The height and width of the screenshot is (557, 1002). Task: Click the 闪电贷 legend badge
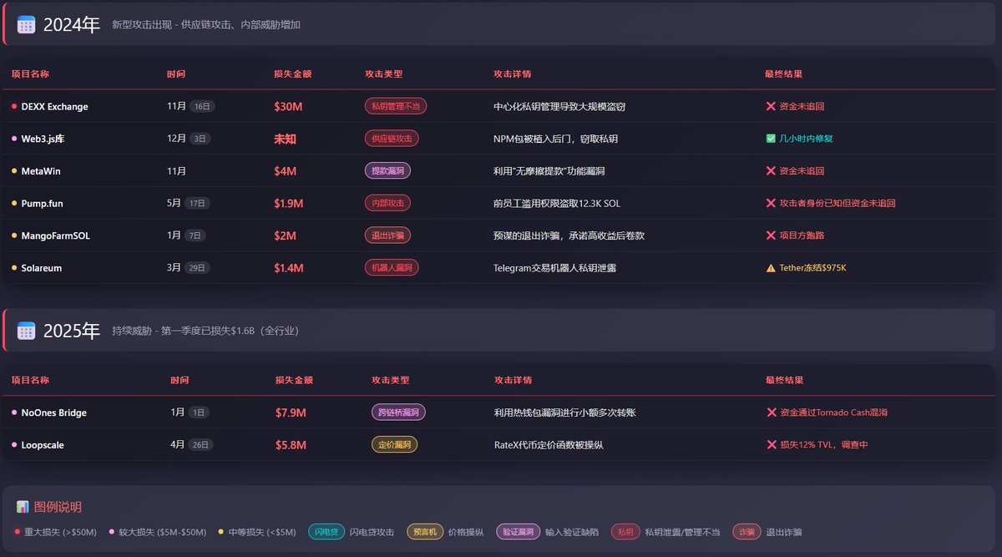pyautogui.click(x=326, y=532)
